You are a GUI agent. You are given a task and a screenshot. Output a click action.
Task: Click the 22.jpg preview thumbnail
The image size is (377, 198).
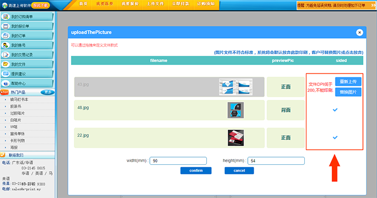[x=236, y=138]
